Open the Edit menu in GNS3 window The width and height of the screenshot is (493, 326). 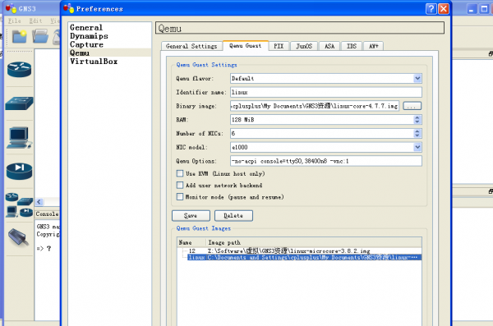(x=35, y=21)
